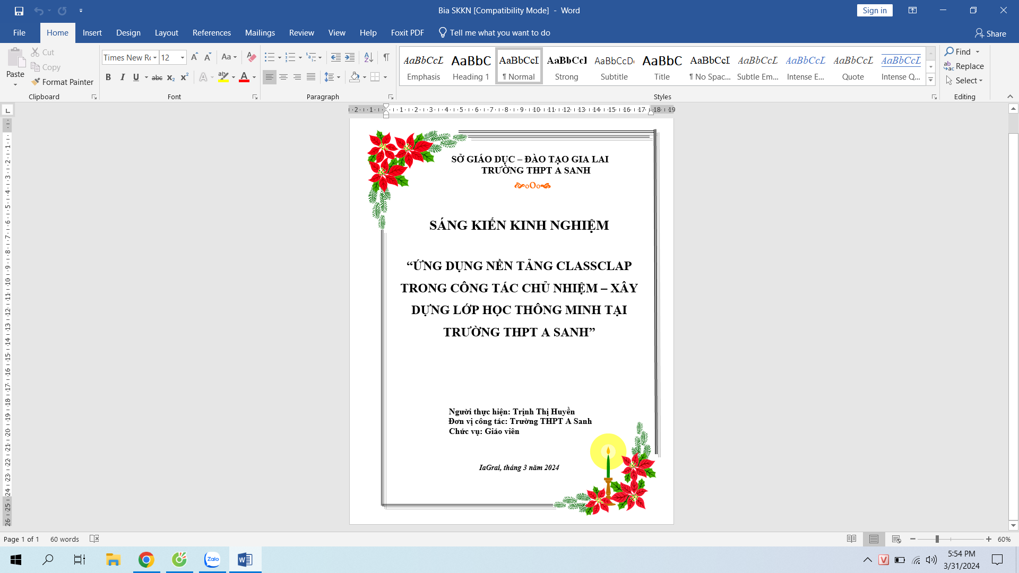Viewport: 1019px width, 573px height.
Task: Open the File menu tab
Action: point(19,33)
